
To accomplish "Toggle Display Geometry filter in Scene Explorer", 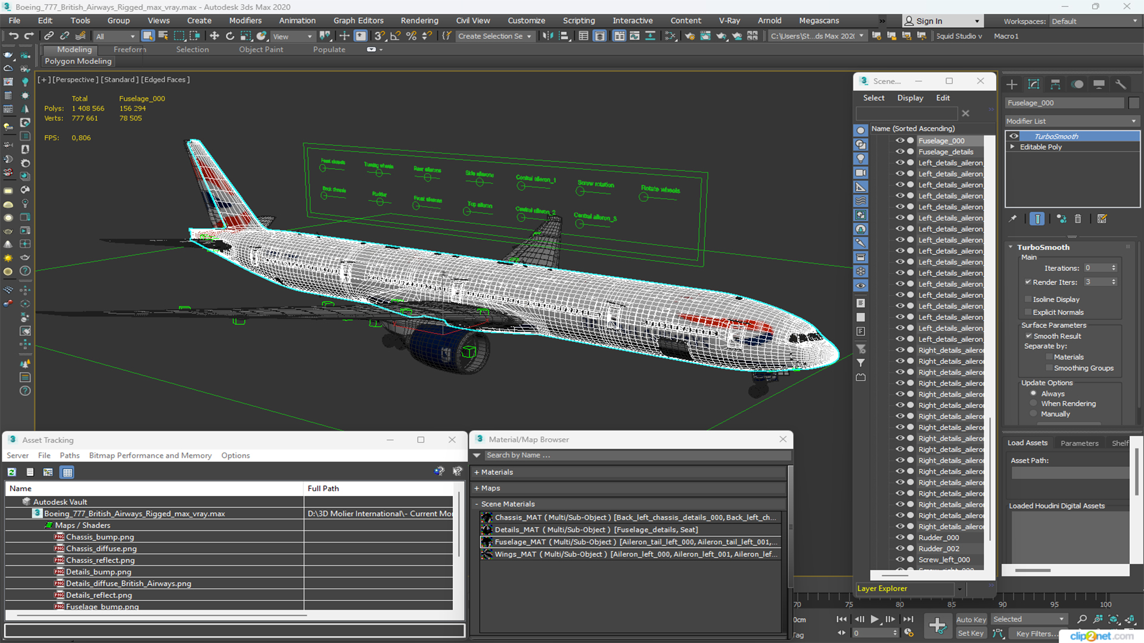I will [861, 130].
